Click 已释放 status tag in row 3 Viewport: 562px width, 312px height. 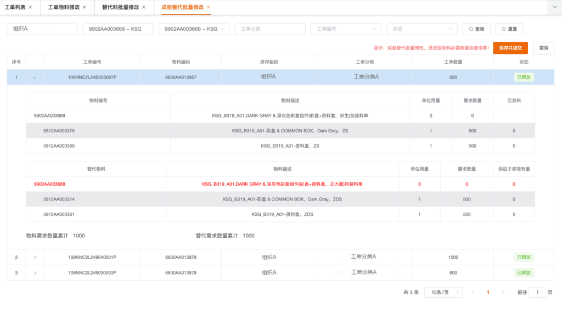point(524,272)
